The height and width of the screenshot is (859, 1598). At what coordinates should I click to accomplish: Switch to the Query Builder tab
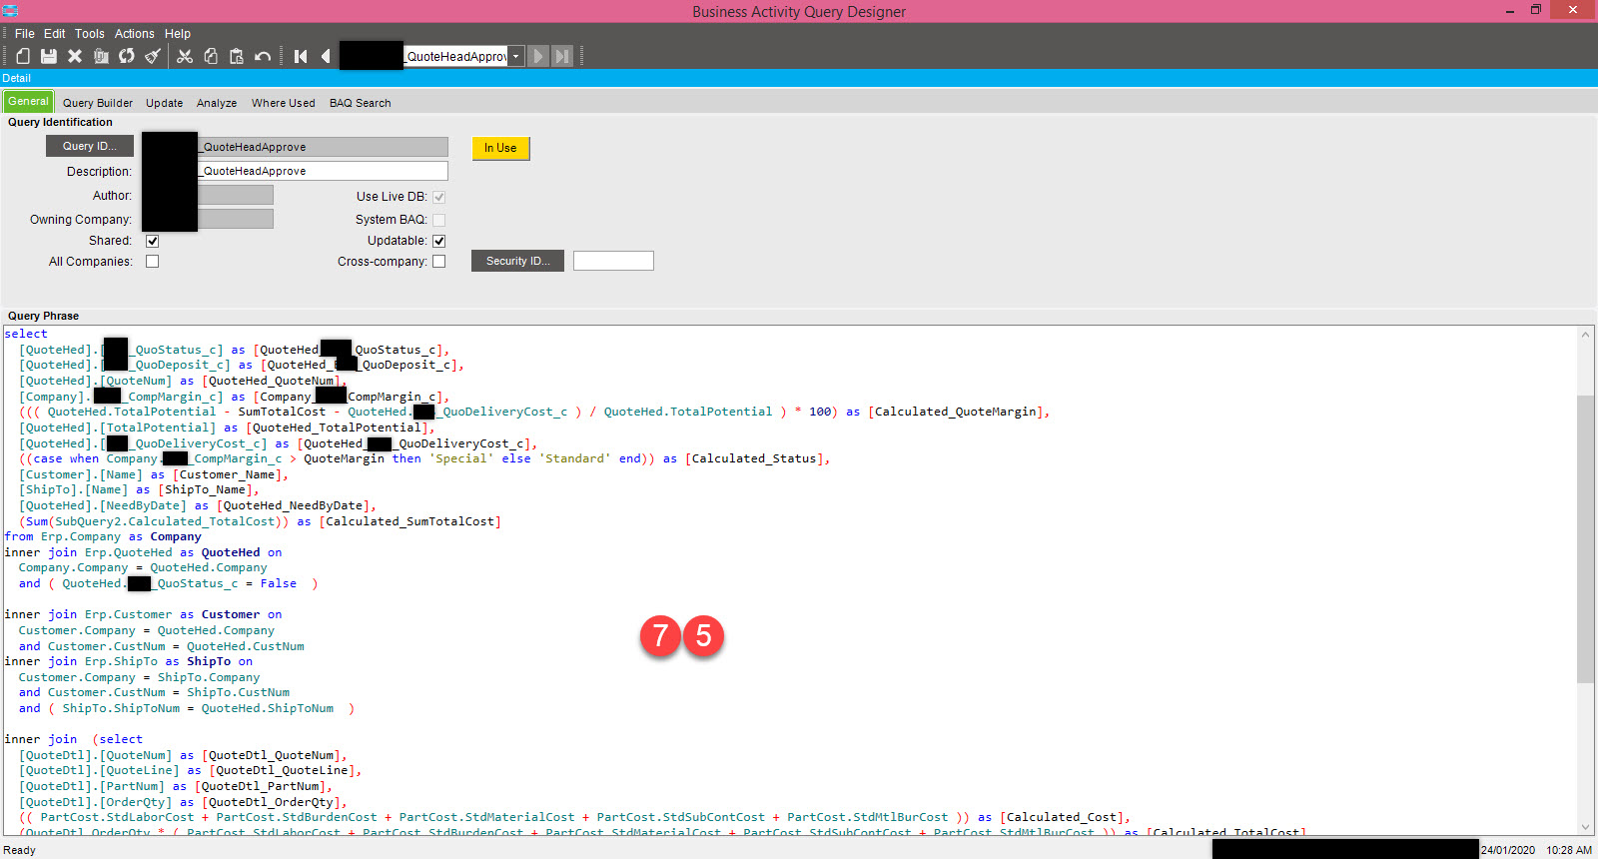point(98,103)
